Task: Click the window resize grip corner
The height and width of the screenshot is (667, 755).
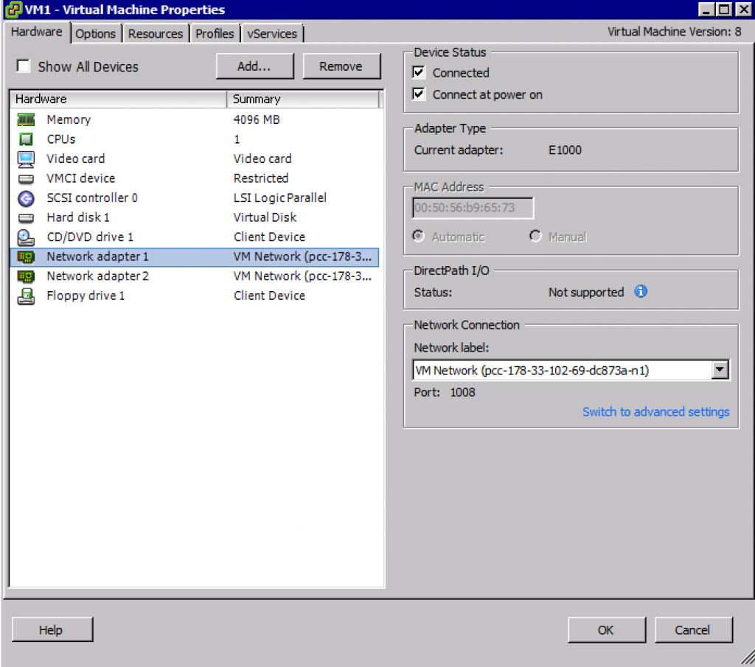Action: (x=748, y=657)
